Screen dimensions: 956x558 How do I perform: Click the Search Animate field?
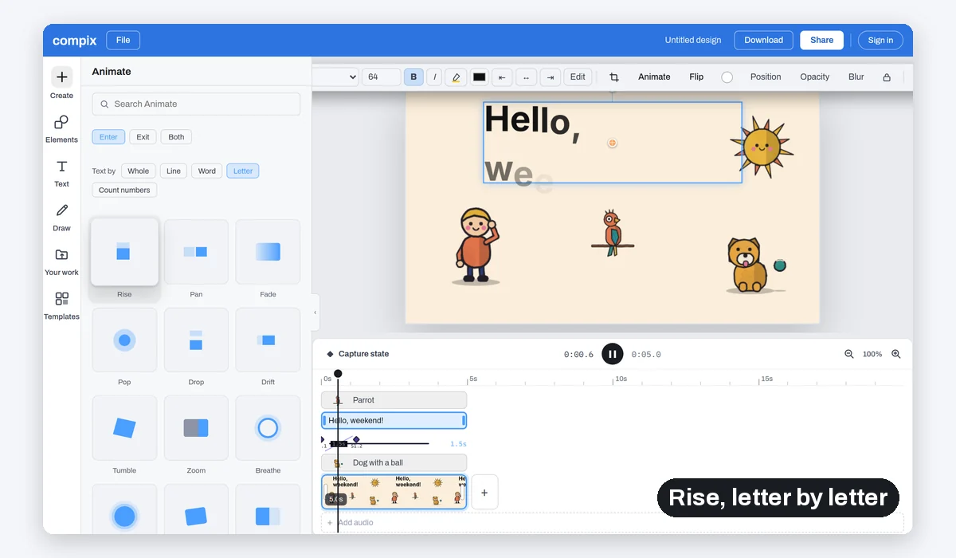[x=196, y=104]
